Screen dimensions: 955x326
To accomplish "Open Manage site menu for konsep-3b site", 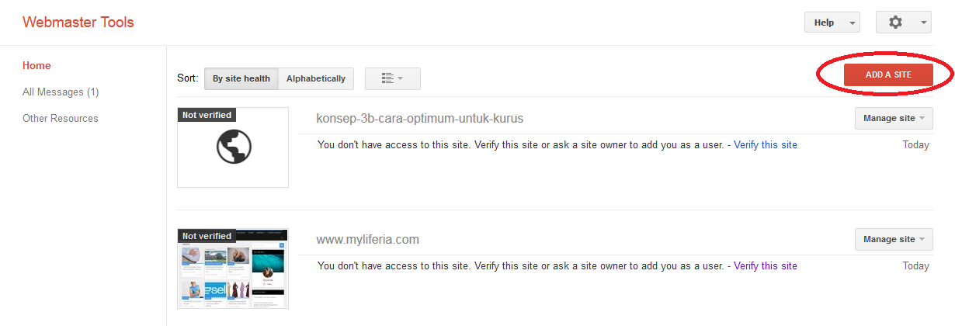I will 894,118.
